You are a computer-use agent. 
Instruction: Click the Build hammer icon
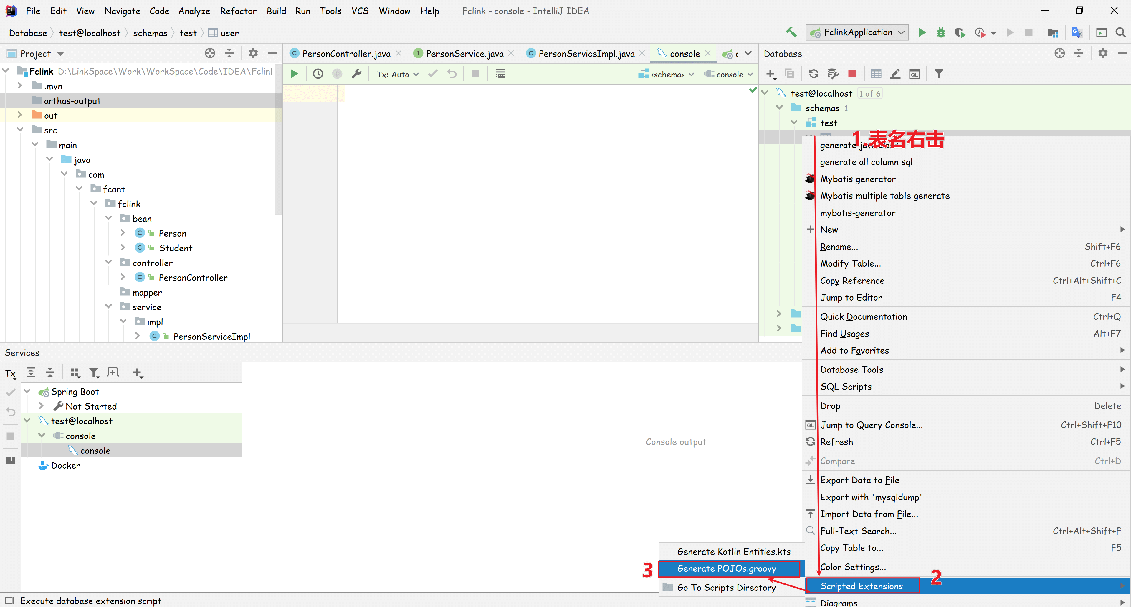791,32
